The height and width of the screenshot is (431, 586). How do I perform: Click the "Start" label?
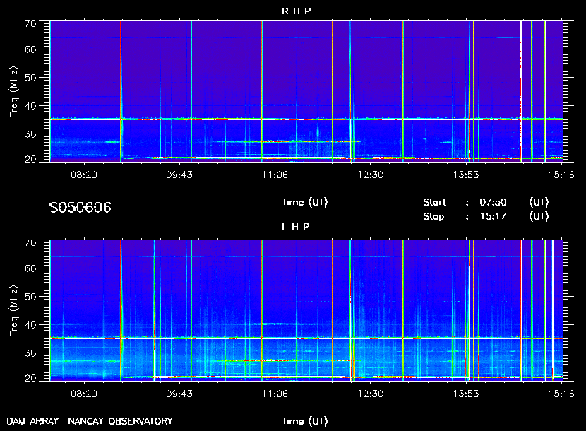[435, 202]
